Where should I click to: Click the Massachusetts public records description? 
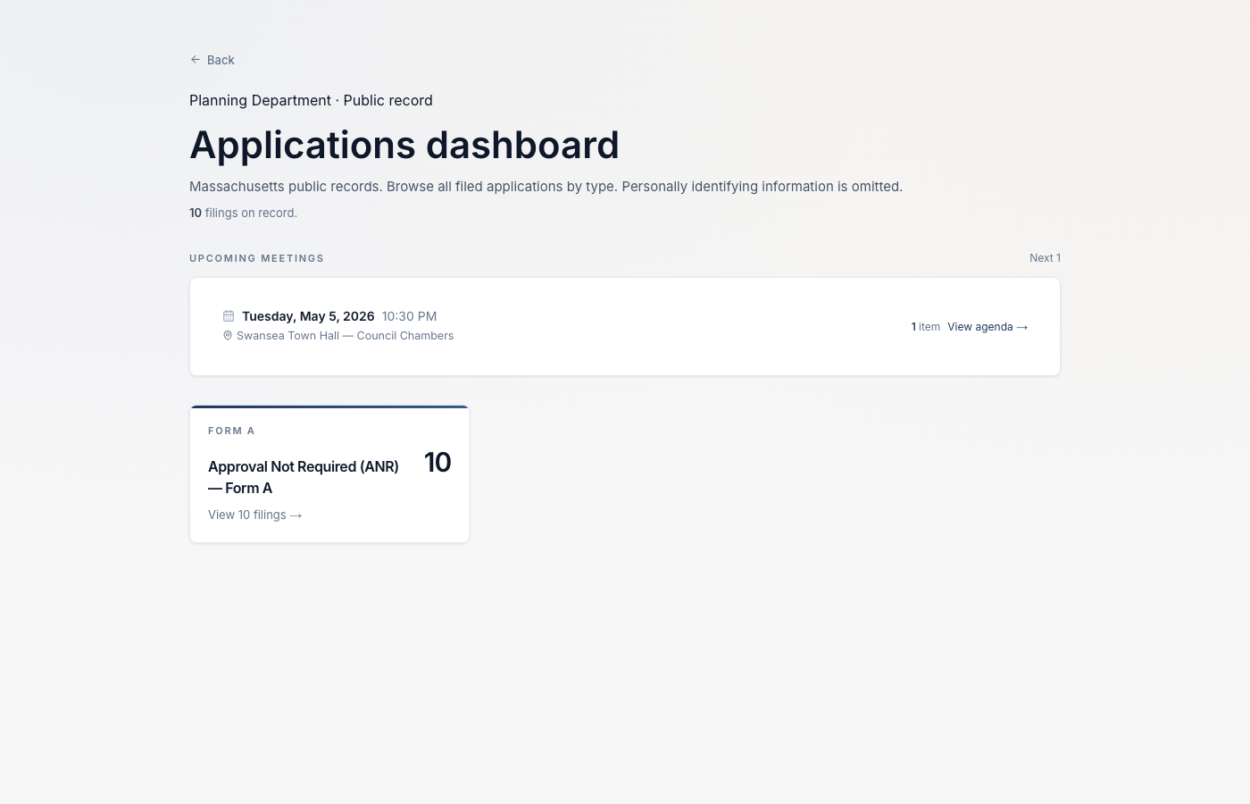point(546,187)
